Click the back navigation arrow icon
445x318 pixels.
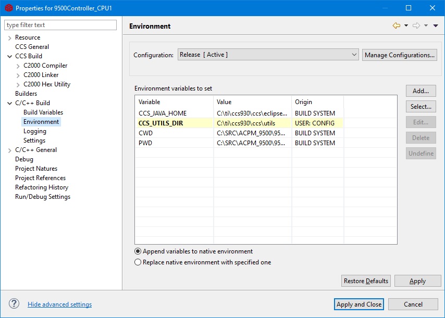tap(397, 26)
